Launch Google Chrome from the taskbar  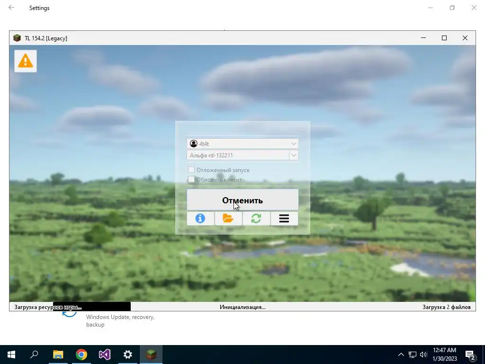click(x=81, y=355)
